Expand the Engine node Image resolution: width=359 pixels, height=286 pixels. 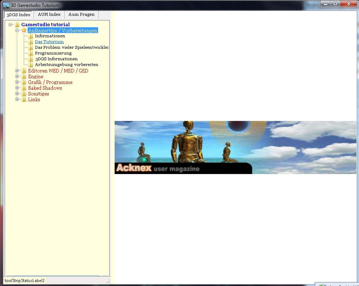(17, 76)
